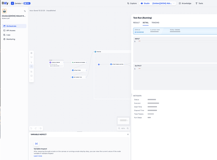
Task: Switch to the TRACING tab
Action: (x=155, y=23)
